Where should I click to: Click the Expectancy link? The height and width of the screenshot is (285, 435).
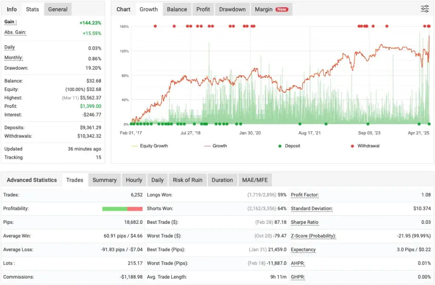click(303, 250)
